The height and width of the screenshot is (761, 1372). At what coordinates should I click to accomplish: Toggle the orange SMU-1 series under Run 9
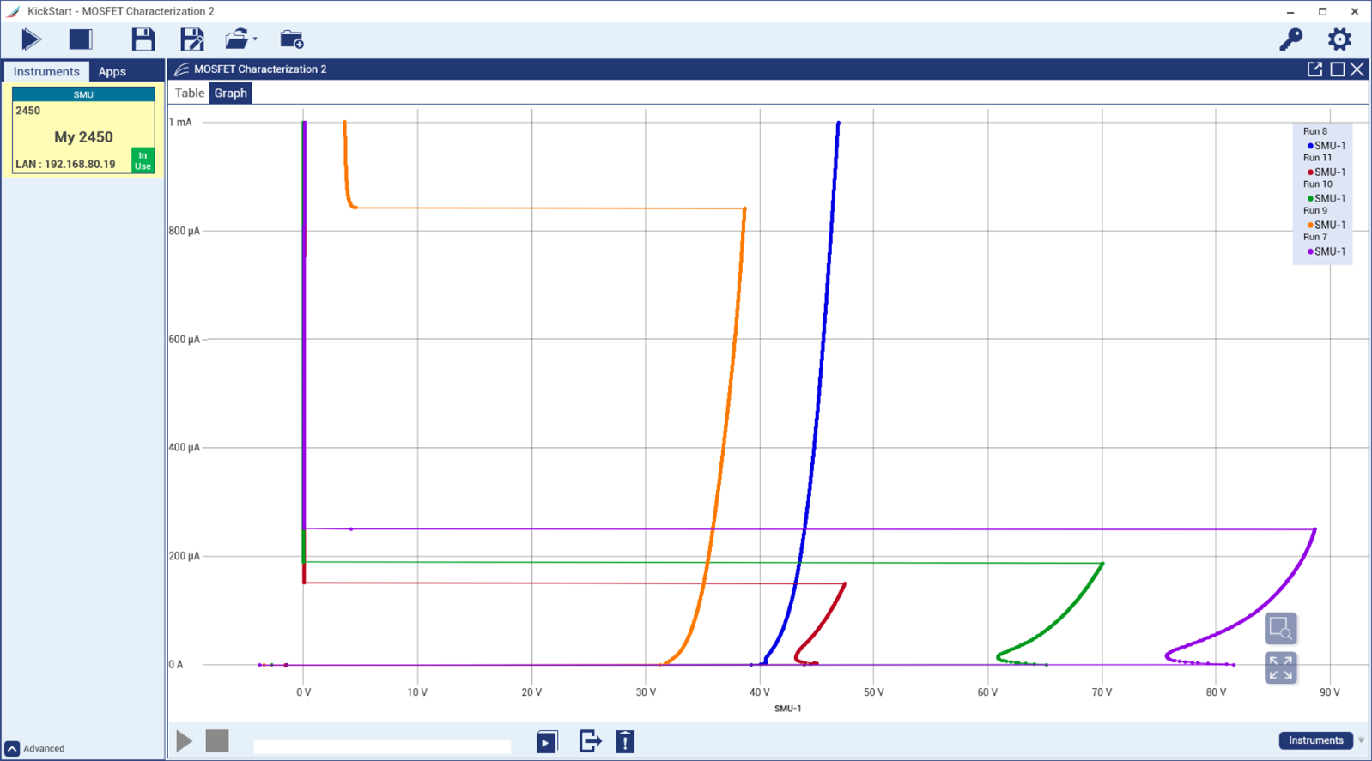click(x=1326, y=226)
